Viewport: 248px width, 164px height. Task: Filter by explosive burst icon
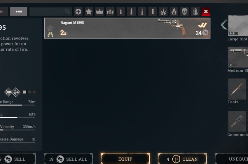163,12
